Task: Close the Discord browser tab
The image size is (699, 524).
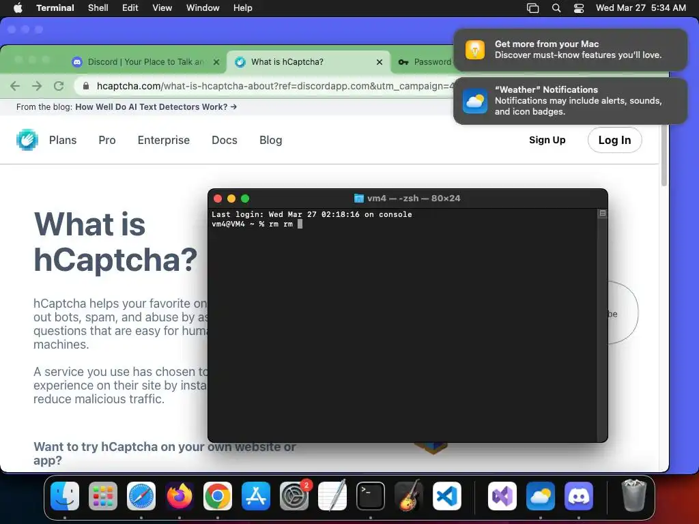Action: click(216, 62)
